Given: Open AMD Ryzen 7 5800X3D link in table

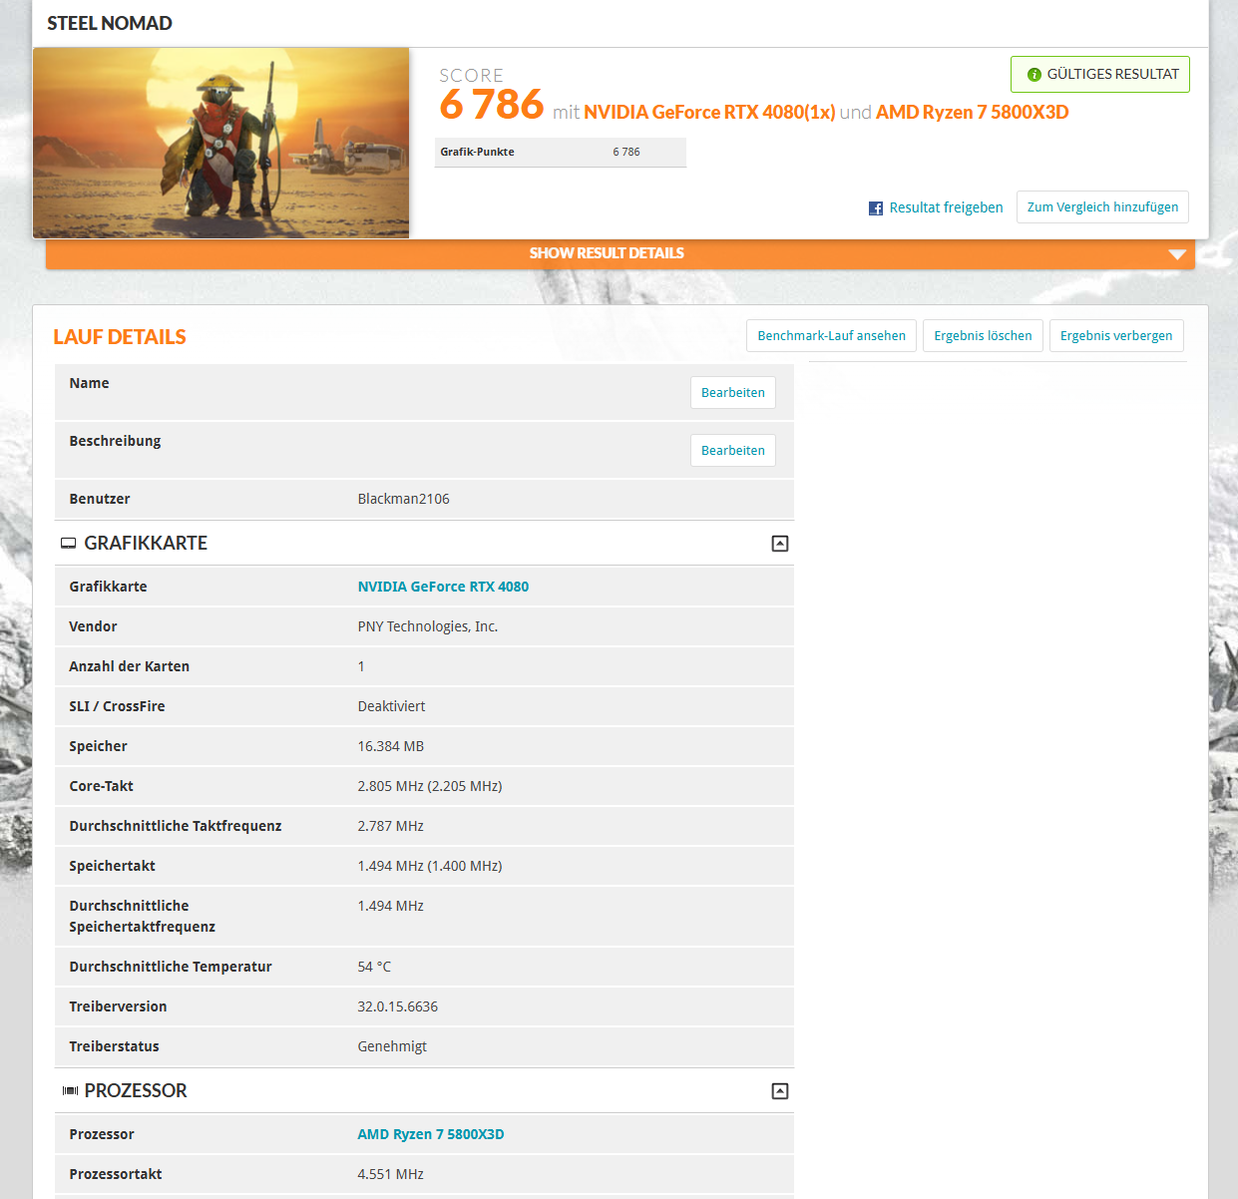Looking at the screenshot, I should point(431,1134).
